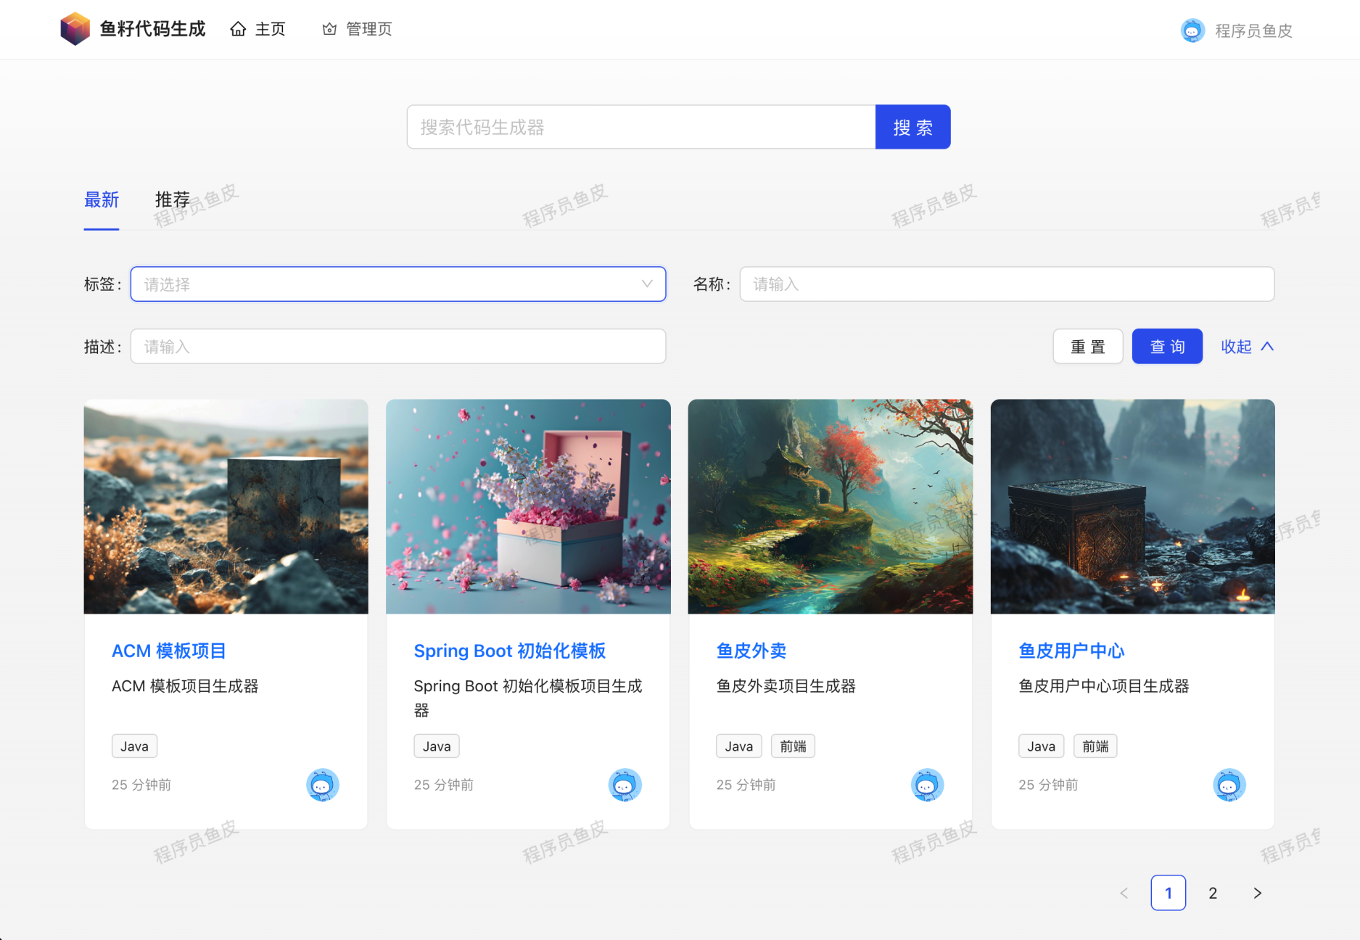1360x940 pixels.
Task: Click the creator avatar on 鱼皮外卖 card
Action: [928, 785]
